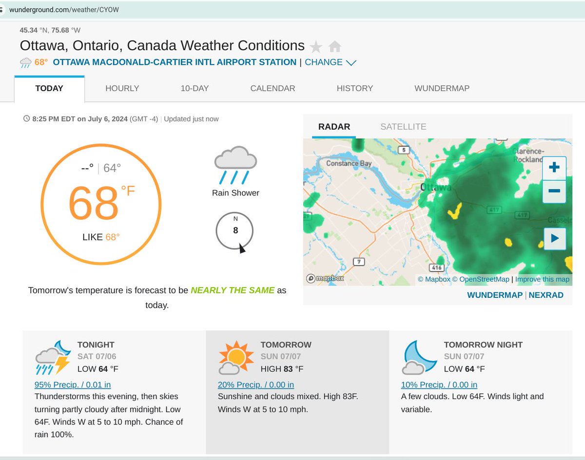This screenshot has height=460, width=585.
Task: Play the radar animation
Action: point(555,239)
